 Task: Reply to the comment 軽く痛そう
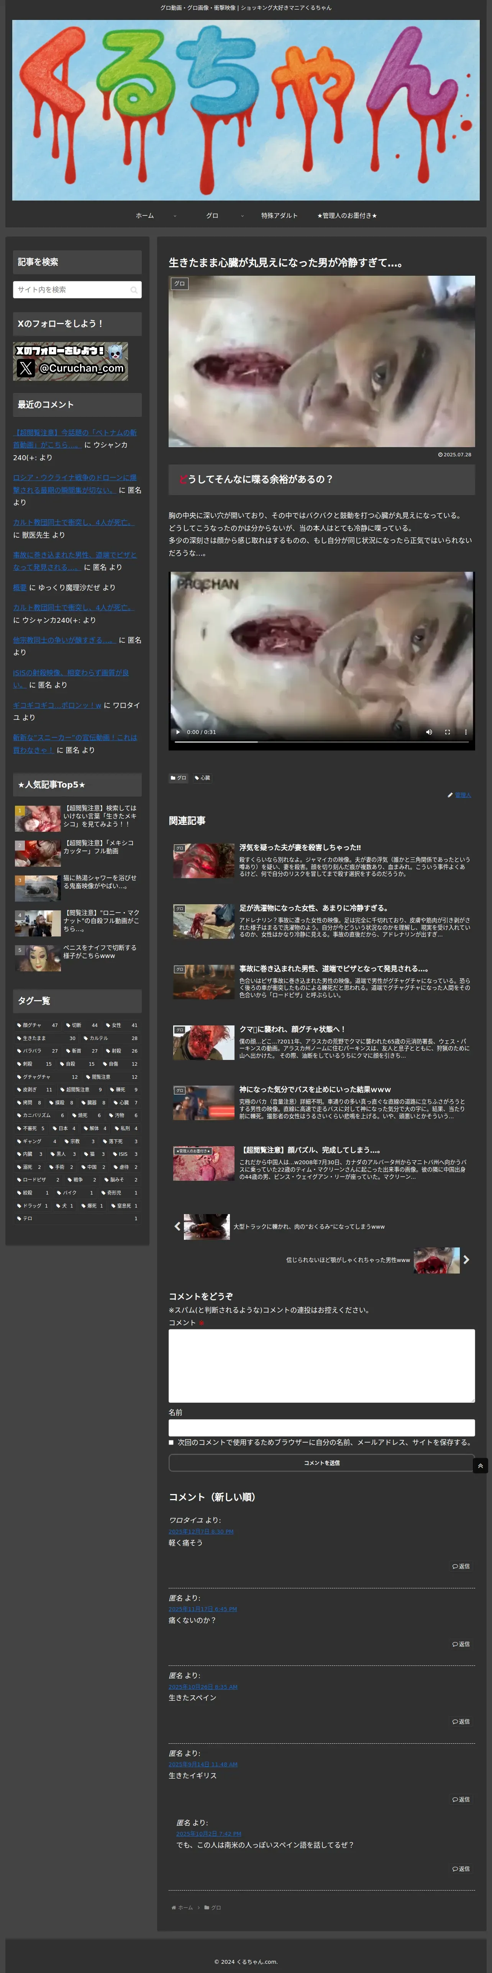[x=461, y=1566]
